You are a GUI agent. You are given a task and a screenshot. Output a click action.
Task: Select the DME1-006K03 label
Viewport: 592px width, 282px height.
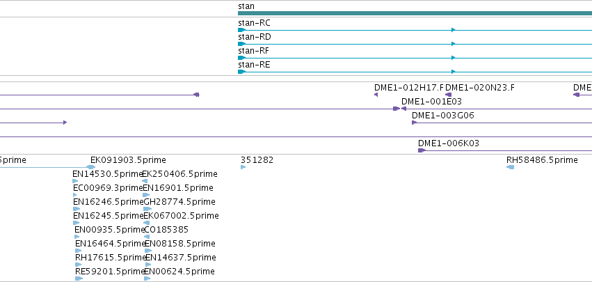(449, 143)
